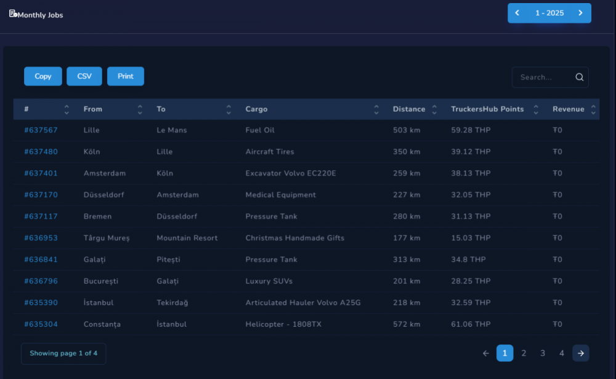This screenshot has width=616, height=379.
Task: Go to next page arrow in pagination
Action: 580,353
